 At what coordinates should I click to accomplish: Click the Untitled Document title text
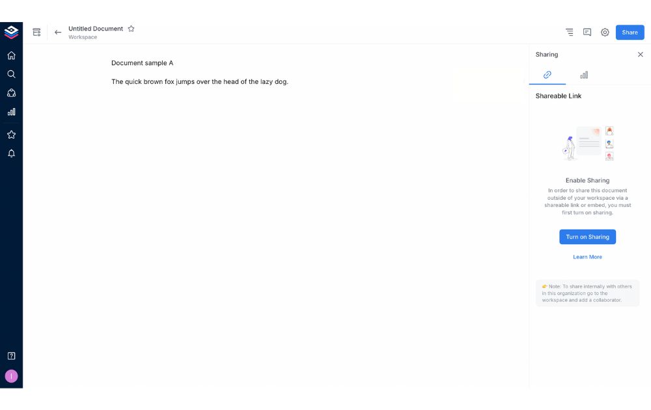(x=96, y=29)
